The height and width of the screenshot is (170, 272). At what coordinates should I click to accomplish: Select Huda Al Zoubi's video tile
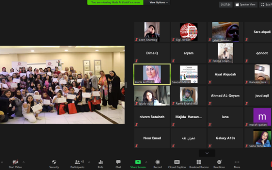152,74
